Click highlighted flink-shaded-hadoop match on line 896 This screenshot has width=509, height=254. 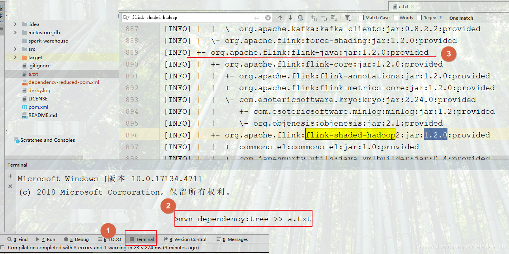click(350, 135)
